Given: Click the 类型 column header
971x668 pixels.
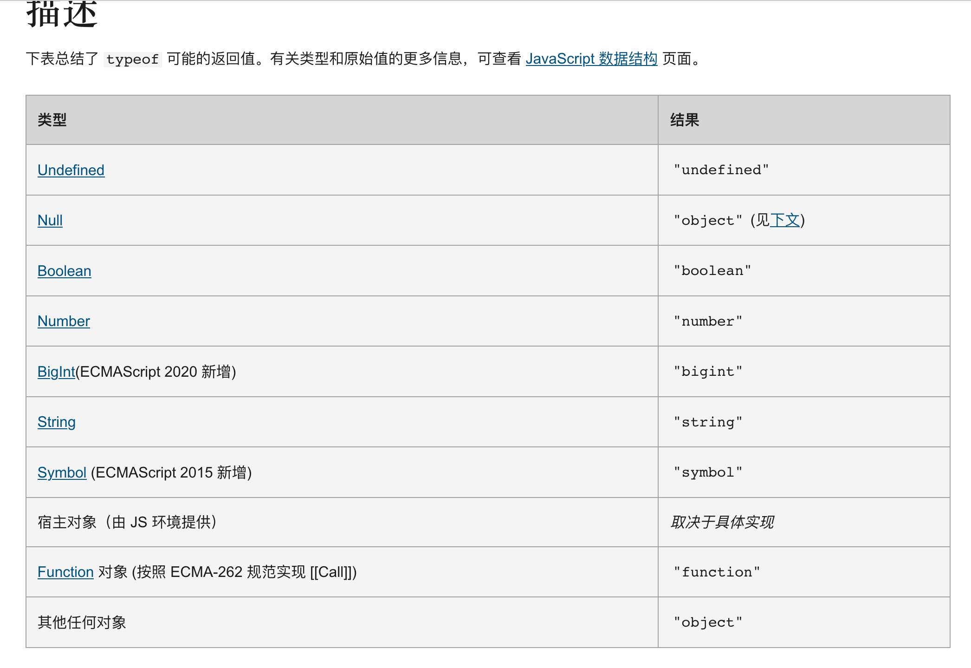Looking at the screenshot, I should (x=52, y=120).
